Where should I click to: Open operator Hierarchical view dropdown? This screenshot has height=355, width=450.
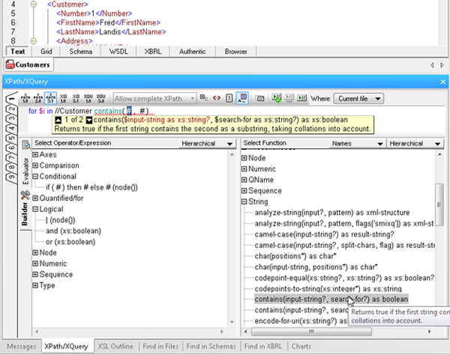206,143
